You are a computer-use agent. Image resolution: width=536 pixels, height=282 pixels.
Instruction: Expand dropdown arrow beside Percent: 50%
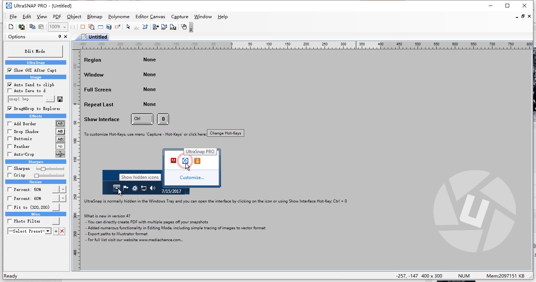63,189
